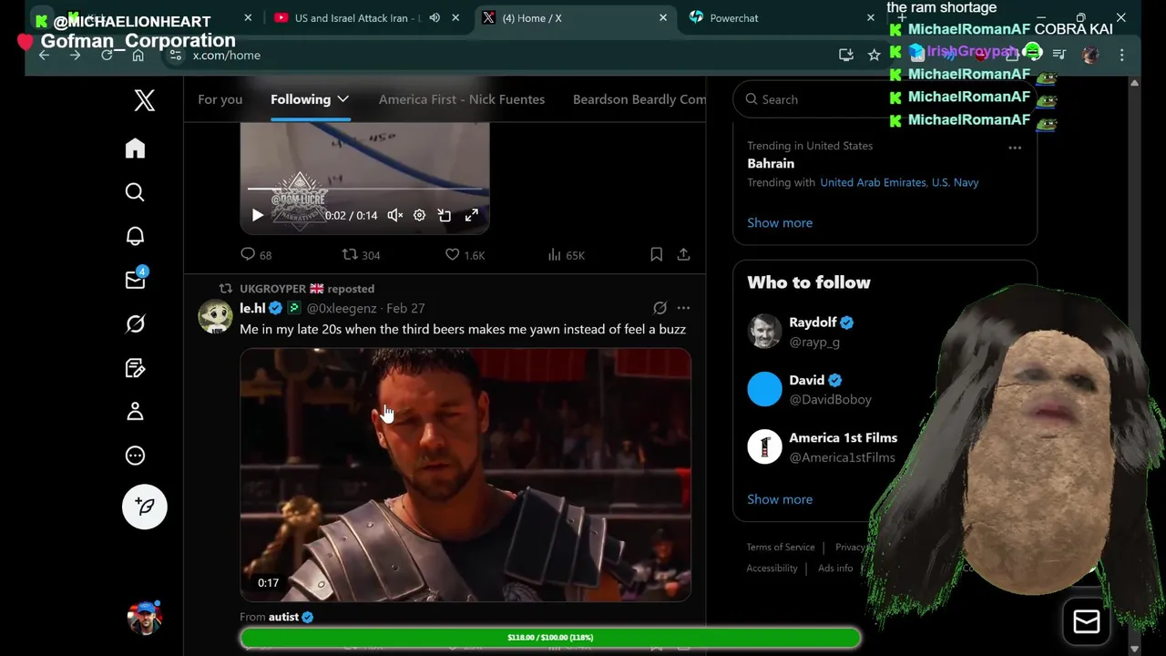The width and height of the screenshot is (1166, 656).
Task: Play the video in the top post
Action: click(257, 215)
